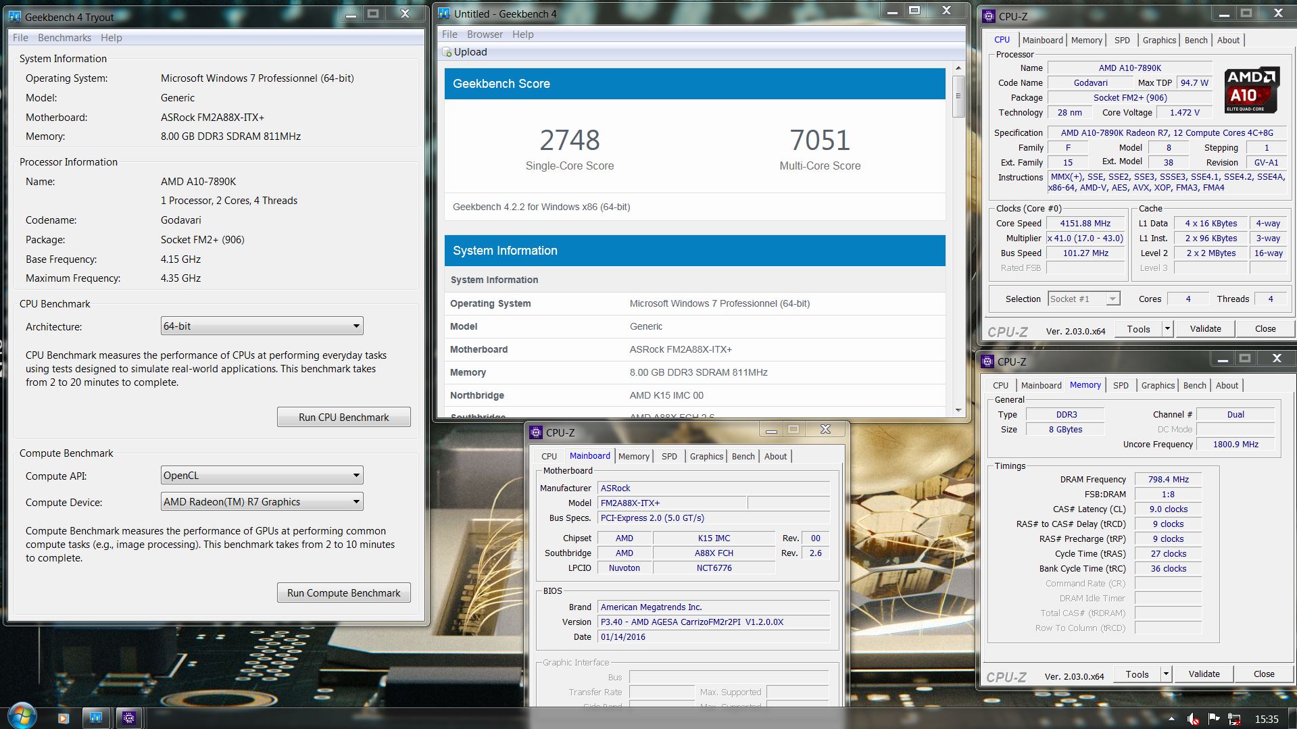Expand the Socket #1 selection dropdown
Image resolution: width=1297 pixels, height=729 pixels.
pos(1084,299)
